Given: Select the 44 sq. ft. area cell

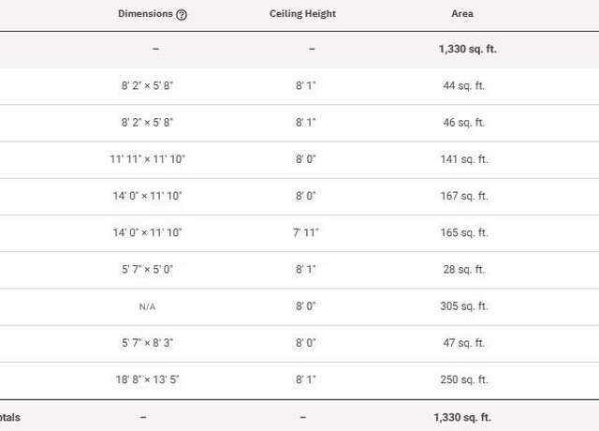Looking at the screenshot, I should (464, 85).
